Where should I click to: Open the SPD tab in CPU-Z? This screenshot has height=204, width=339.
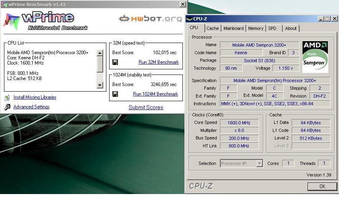tap(274, 28)
